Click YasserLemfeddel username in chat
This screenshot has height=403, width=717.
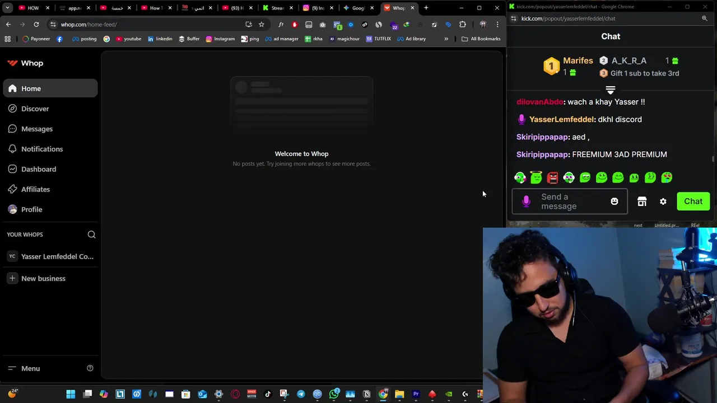(561, 119)
